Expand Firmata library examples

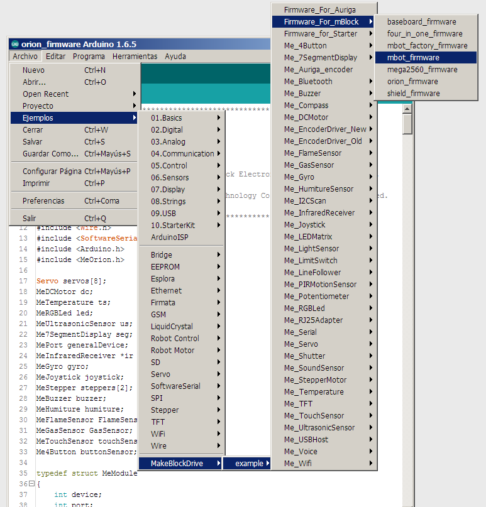coord(182,303)
